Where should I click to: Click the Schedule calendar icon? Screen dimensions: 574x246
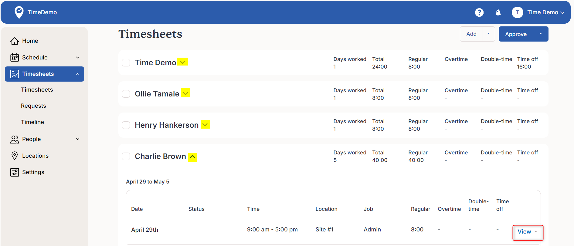click(15, 57)
